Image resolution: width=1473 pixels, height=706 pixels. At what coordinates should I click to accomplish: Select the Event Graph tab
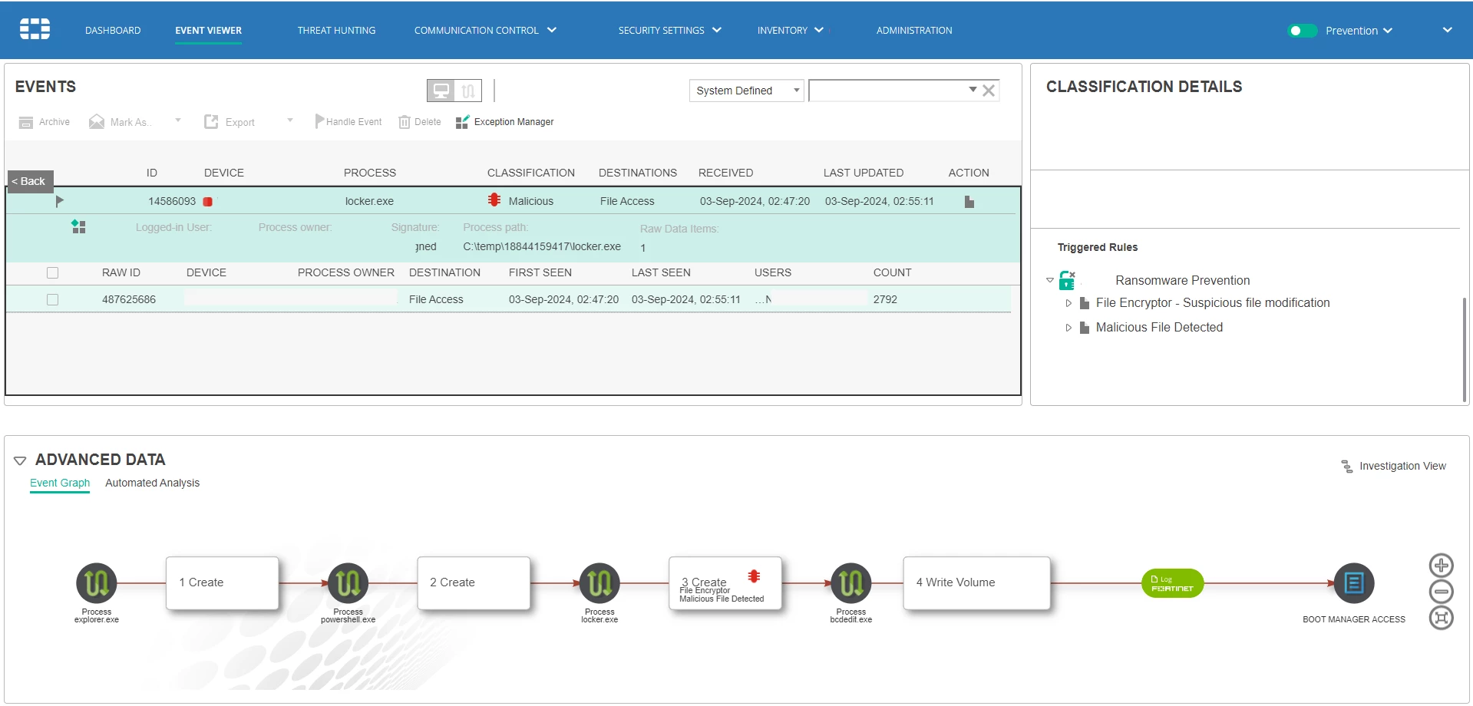[60, 483]
